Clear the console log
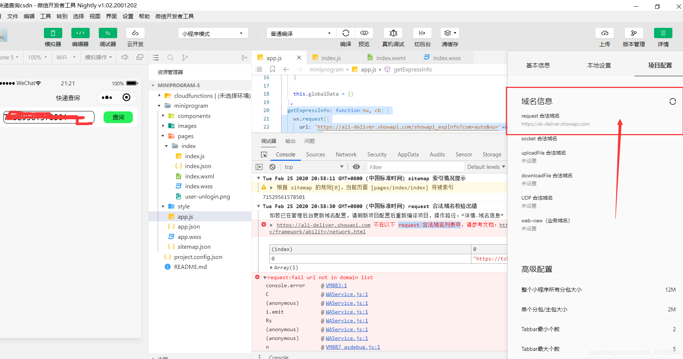The image size is (683, 359). click(272, 167)
